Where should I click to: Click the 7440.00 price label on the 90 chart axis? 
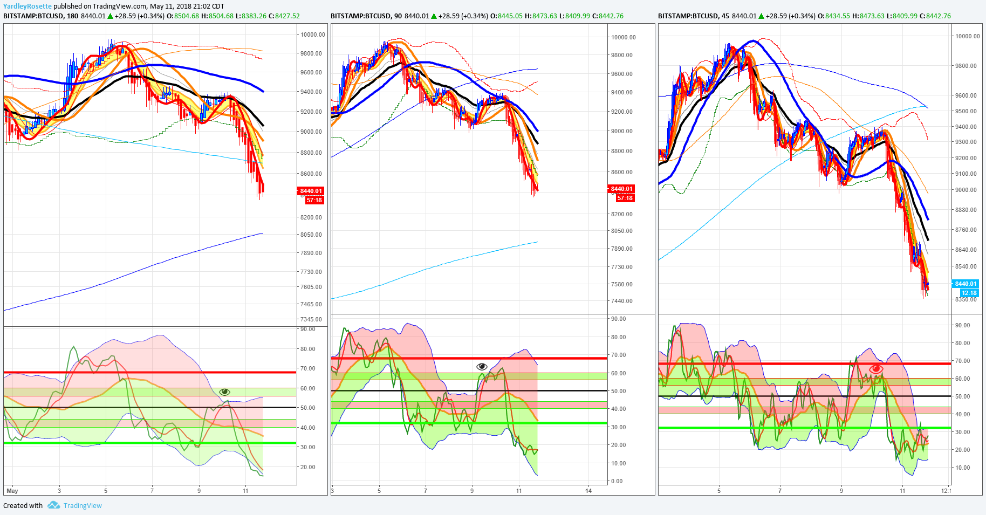coord(622,301)
